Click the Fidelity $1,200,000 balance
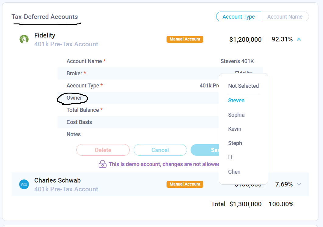Screen dimensions: 323x227 point(245,39)
